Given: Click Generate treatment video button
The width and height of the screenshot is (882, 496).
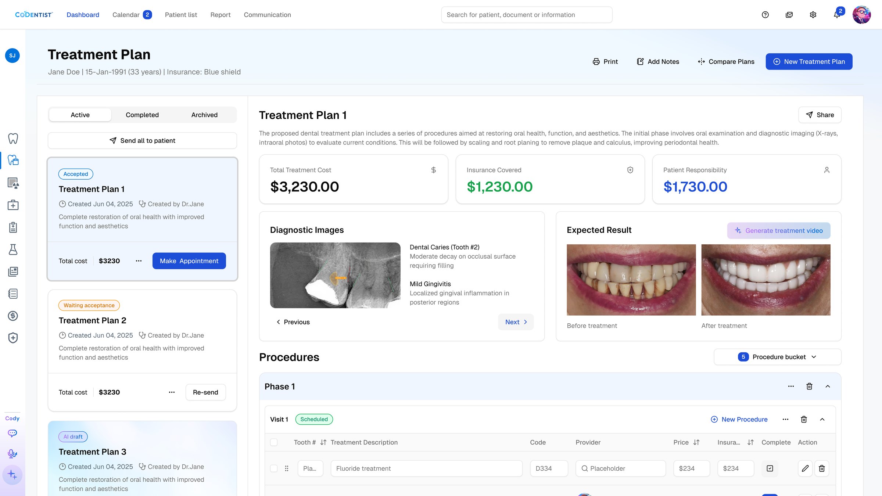Looking at the screenshot, I should coord(778,230).
